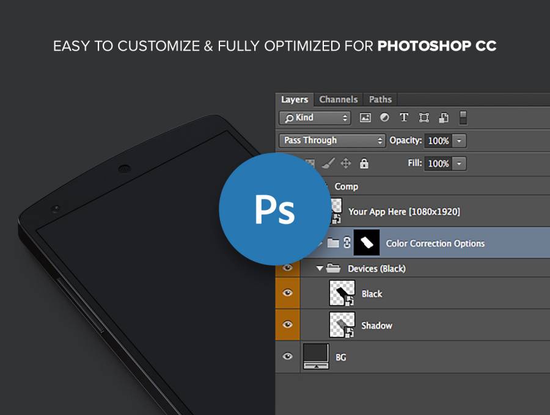Image resolution: width=550 pixels, height=415 pixels.
Task: Select the Color Correction Options mask thumbnail
Action: click(366, 243)
